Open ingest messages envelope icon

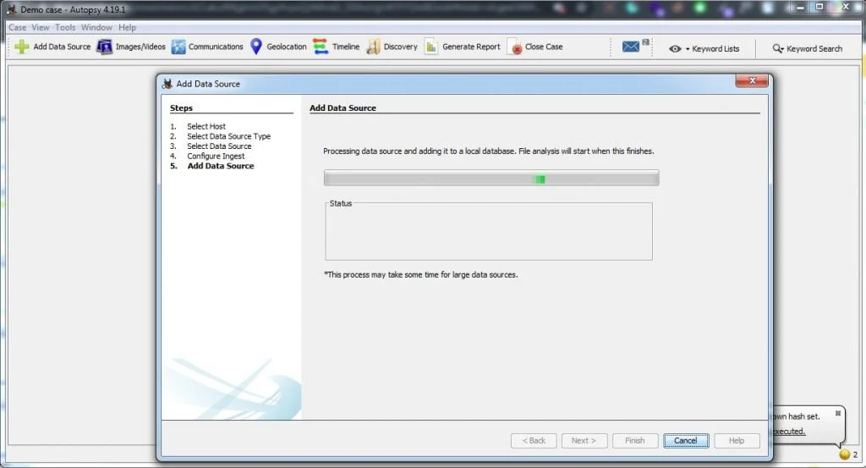coord(631,47)
